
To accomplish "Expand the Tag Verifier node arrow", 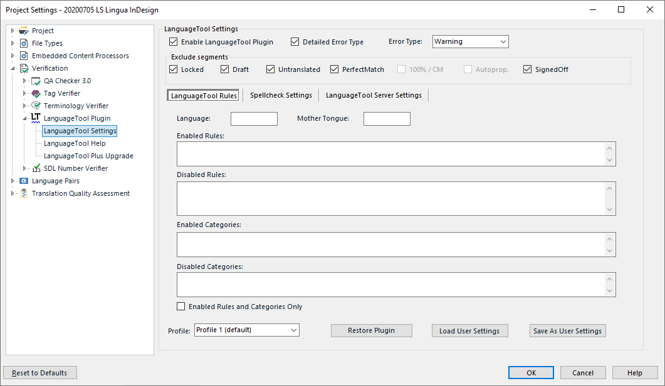I will pos(24,94).
